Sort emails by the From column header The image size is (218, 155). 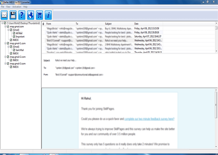(x=60, y=24)
